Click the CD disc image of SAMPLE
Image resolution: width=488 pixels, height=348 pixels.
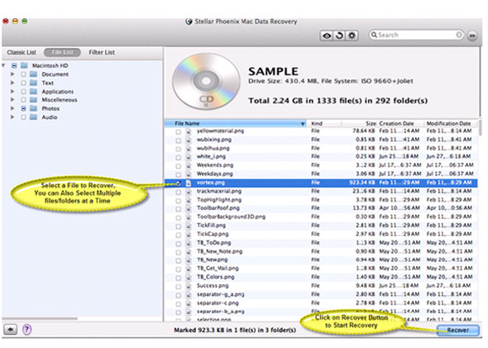pos(206,82)
